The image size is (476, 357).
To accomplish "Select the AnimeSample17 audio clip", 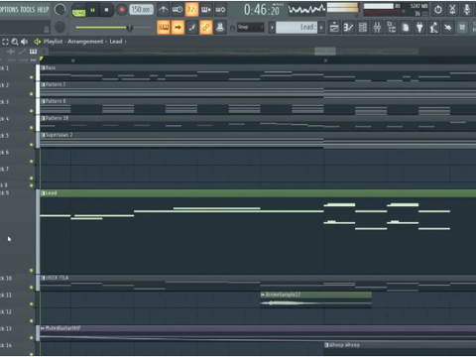I will click(316, 299).
